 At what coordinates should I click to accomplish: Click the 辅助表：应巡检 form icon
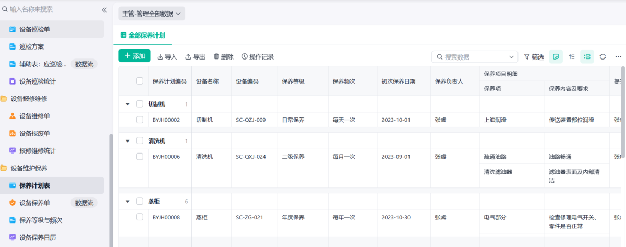(13, 64)
